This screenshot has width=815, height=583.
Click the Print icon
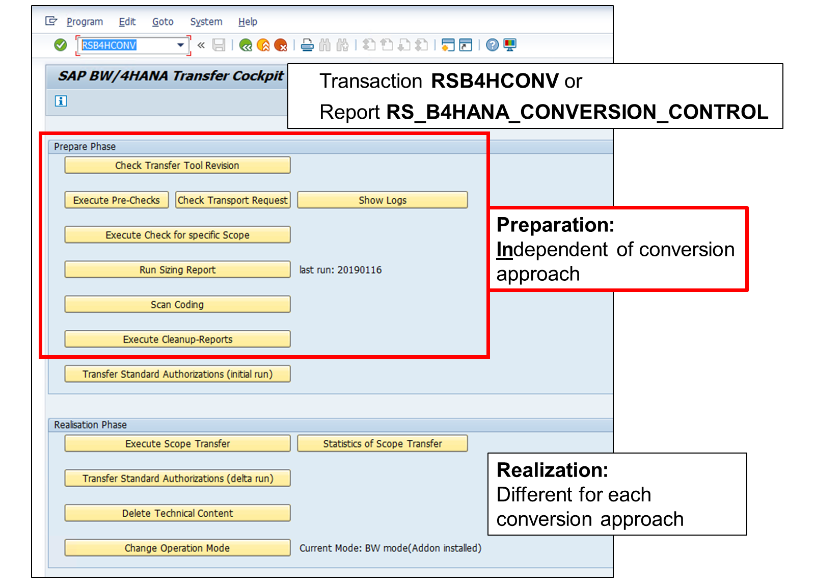click(307, 45)
